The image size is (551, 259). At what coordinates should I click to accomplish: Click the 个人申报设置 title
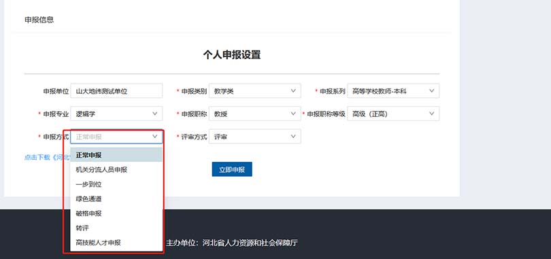(232, 55)
